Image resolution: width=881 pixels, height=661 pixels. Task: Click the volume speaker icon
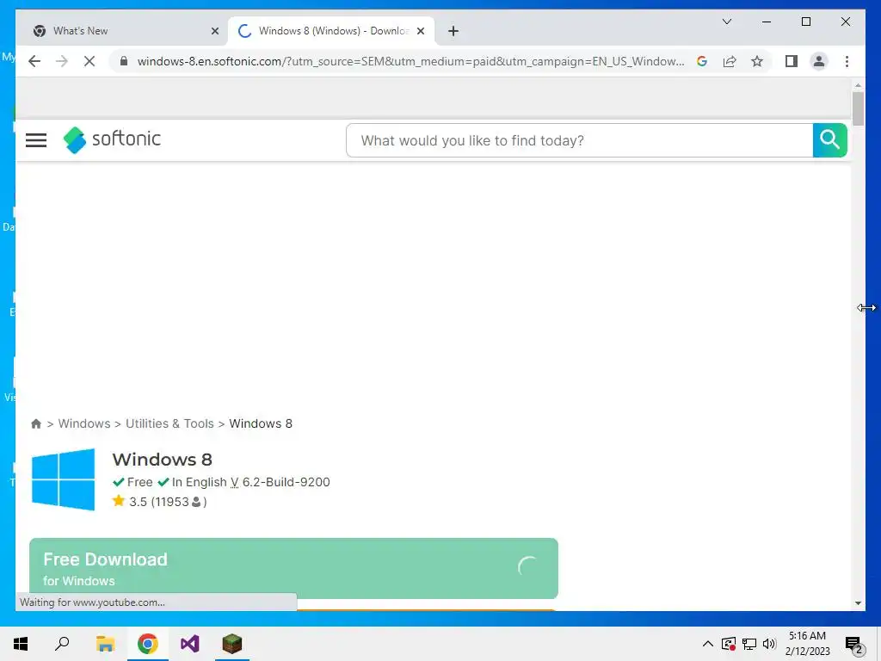(x=770, y=644)
